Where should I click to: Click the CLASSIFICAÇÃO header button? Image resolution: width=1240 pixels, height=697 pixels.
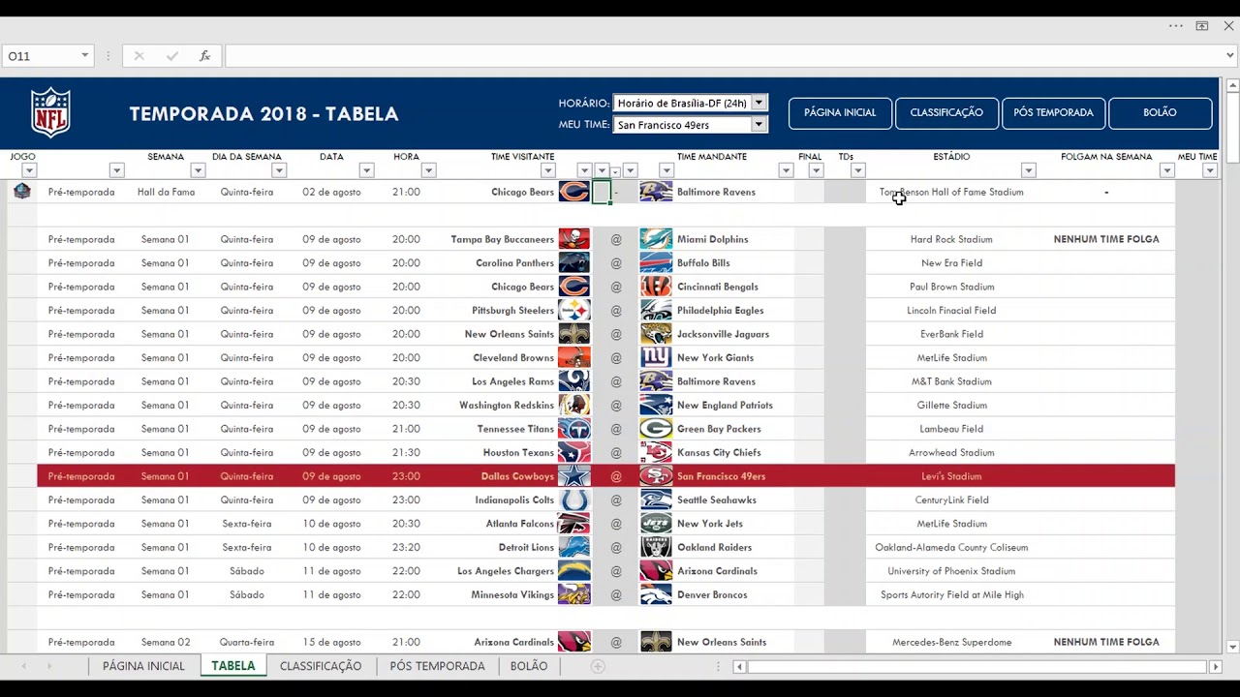[x=946, y=112]
